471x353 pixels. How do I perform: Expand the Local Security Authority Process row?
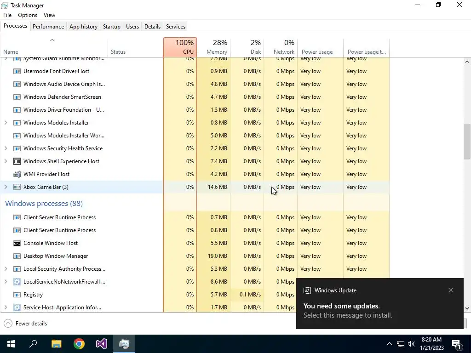tap(6, 269)
